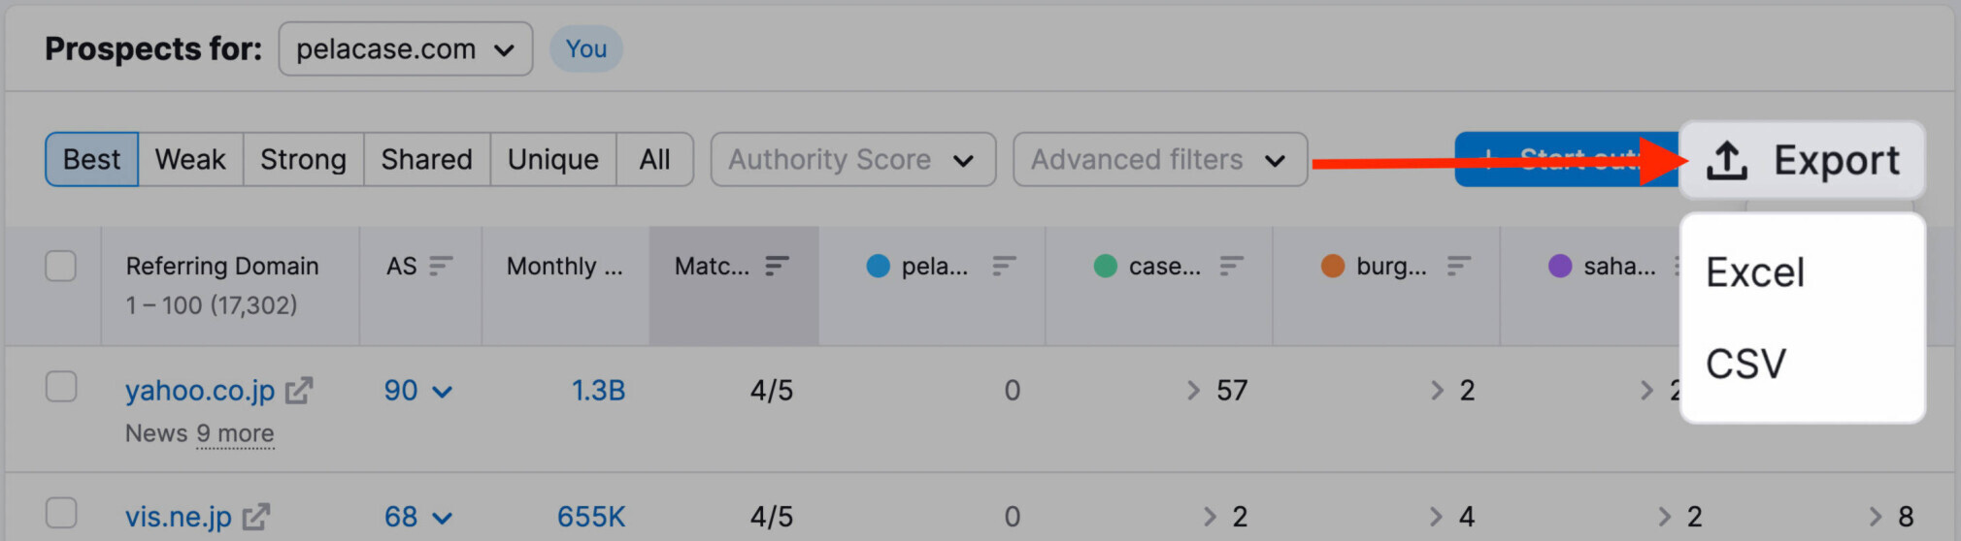Tick the vis.ne.jp row checkbox

(x=61, y=513)
